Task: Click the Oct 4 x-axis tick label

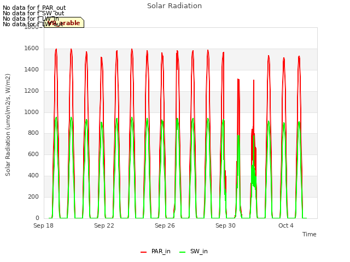Action: click(x=286, y=225)
